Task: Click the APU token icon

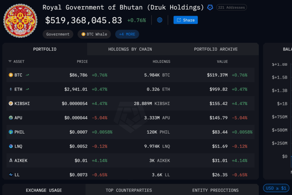Action: pyautogui.click(x=11, y=118)
